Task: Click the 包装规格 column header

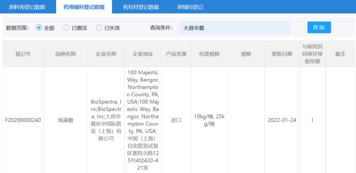Action: coord(209,54)
